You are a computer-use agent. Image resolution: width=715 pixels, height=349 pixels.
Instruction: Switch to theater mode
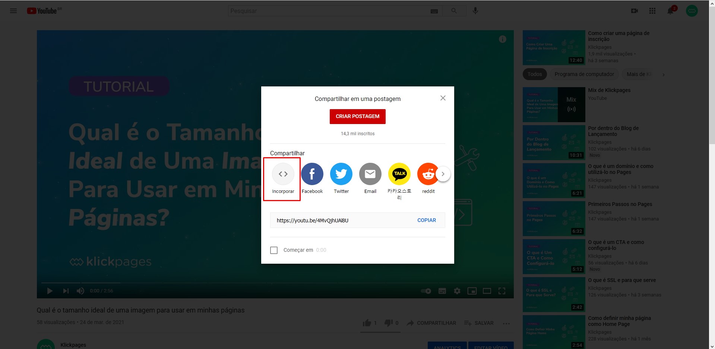click(487, 291)
